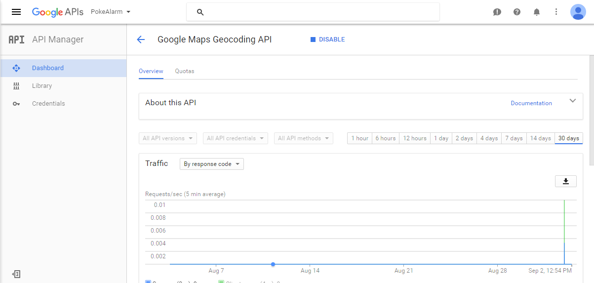Open the hamburger navigation menu
Screen dimensions: 594x283
click(x=16, y=12)
